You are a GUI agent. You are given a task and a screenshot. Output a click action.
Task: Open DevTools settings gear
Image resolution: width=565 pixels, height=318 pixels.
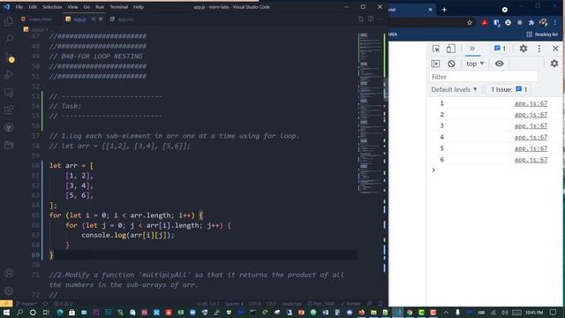pyautogui.click(x=524, y=49)
